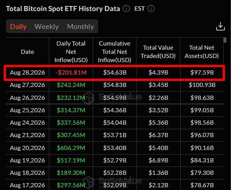Click the table's vertical scrollbar thumb
This screenshot has height=190, width=231.
[225, 40]
